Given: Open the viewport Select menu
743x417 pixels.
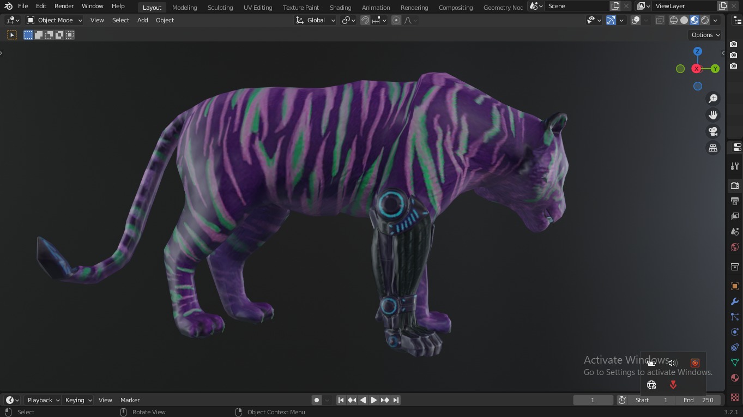Looking at the screenshot, I should 120,20.
